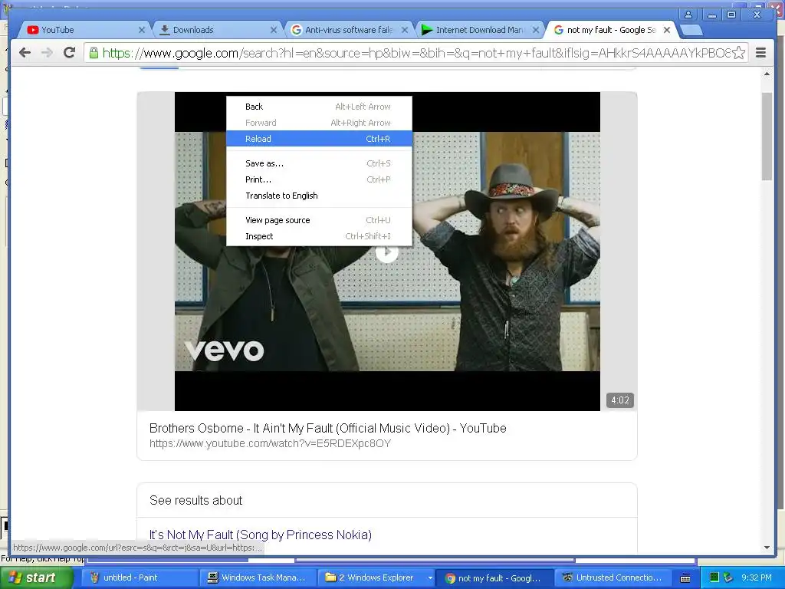This screenshot has height=589, width=785.
Task: Choose Back in the context menu
Action: click(x=319, y=107)
